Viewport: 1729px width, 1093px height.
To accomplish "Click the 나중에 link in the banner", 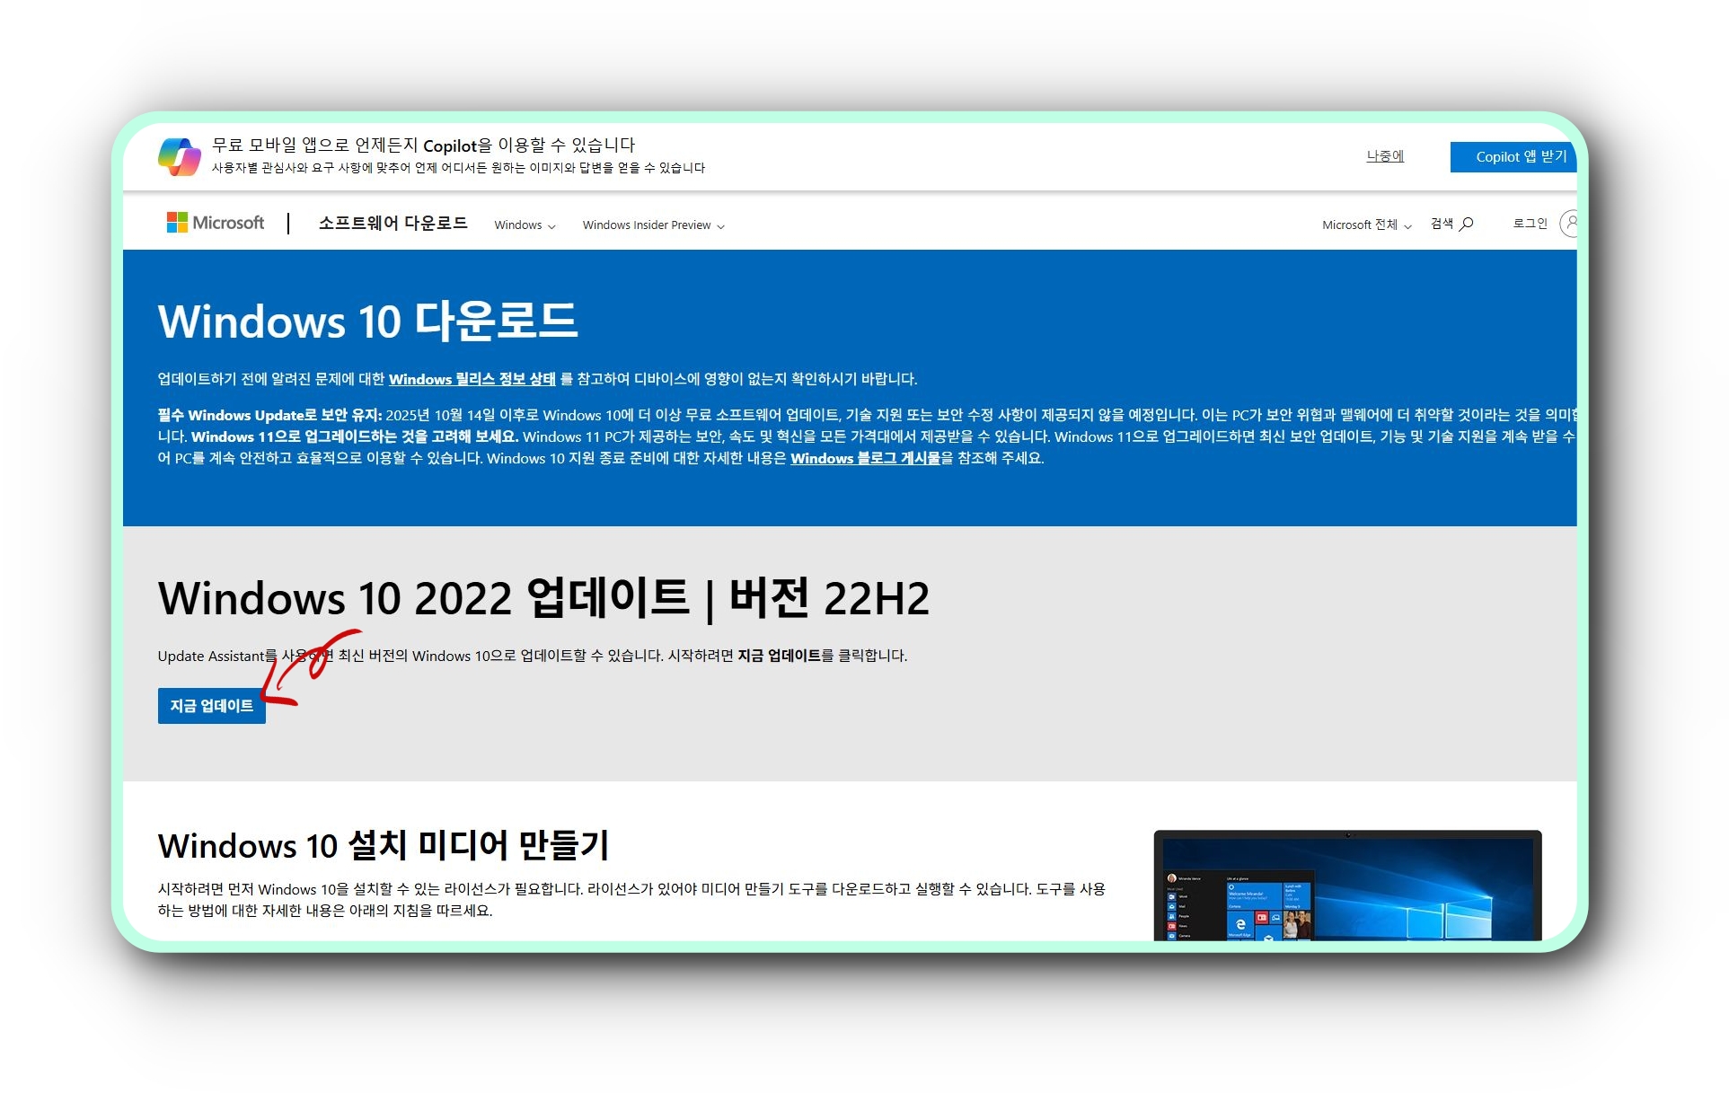I will (1385, 156).
